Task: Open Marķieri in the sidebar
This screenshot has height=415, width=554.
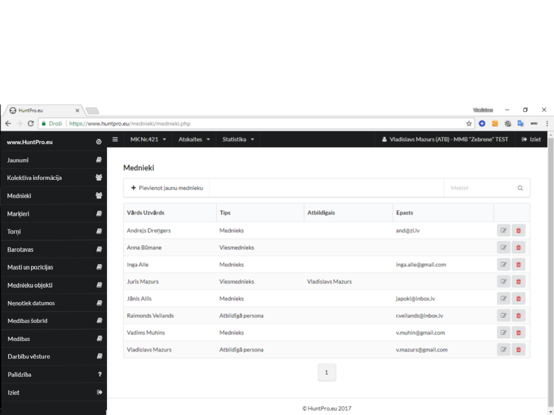Action: pos(54,214)
